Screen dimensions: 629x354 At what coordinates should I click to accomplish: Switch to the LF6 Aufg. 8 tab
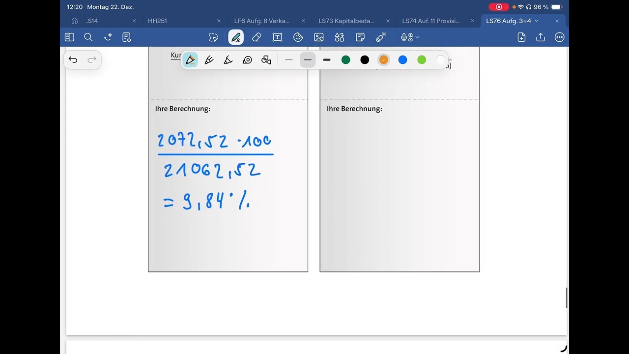click(x=262, y=21)
